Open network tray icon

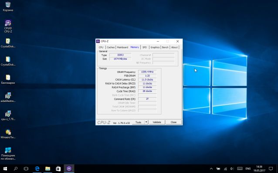pyautogui.click(x=225, y=169)
